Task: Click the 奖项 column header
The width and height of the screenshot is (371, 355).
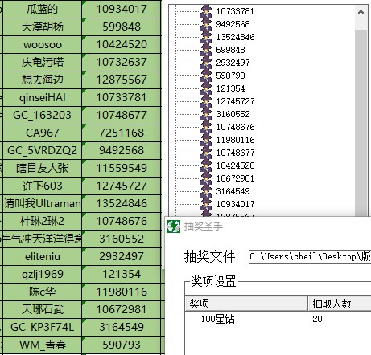Action: click(246, 304)
